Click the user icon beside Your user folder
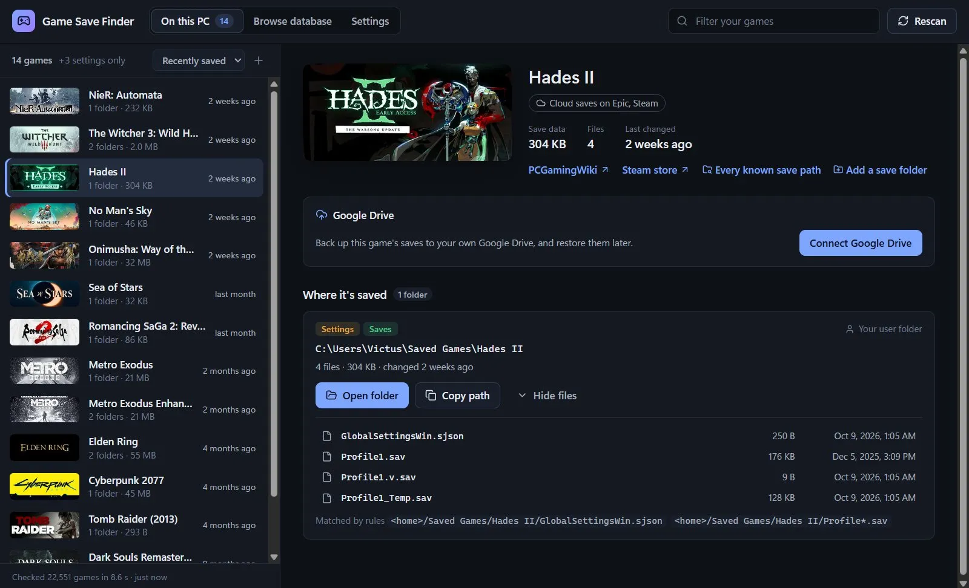Viewport: 969px width, 588px height. [x=850, y=329]
